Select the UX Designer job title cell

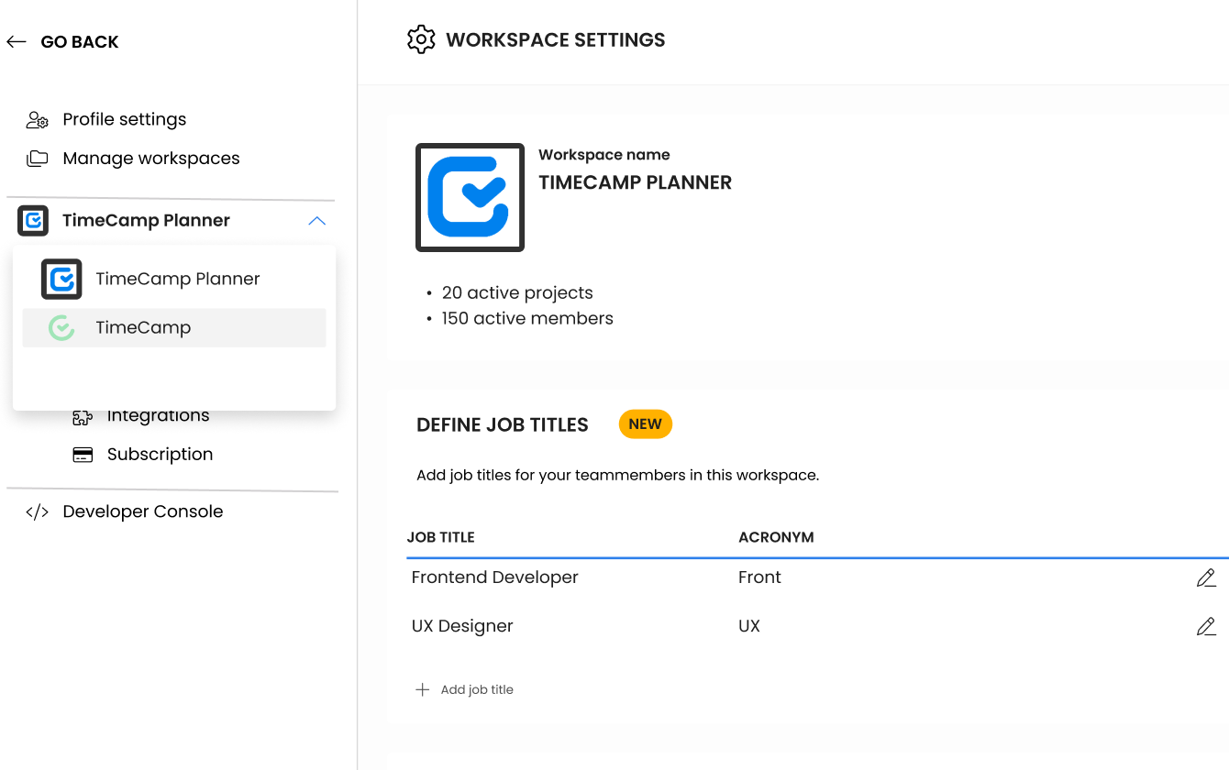(x=462, y=627)
